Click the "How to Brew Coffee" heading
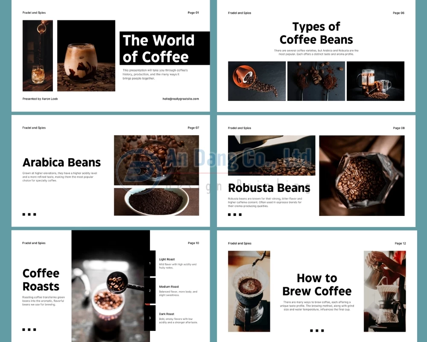The width and height of the screenshot is (427, 342). tap(316, 285)
